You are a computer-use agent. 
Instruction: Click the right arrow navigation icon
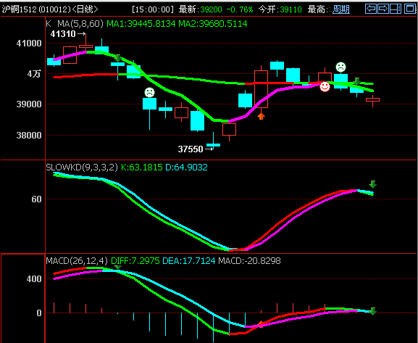(x=383, y=9)
